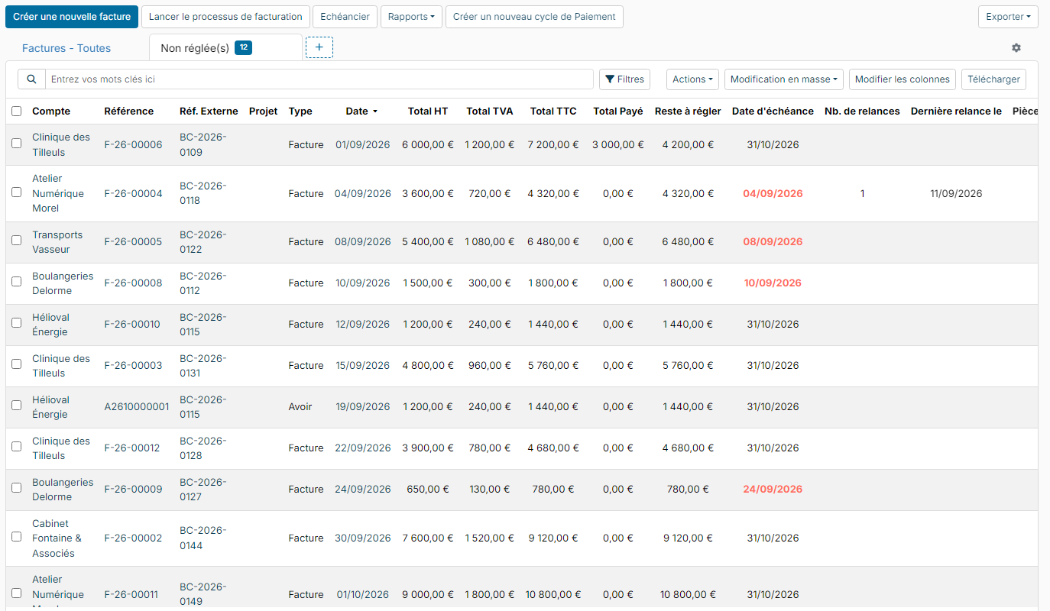Click the Echéancier button

point(345,17)
